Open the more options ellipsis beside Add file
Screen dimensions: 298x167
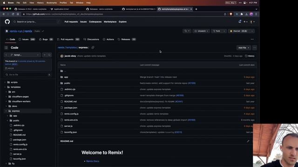255,48
